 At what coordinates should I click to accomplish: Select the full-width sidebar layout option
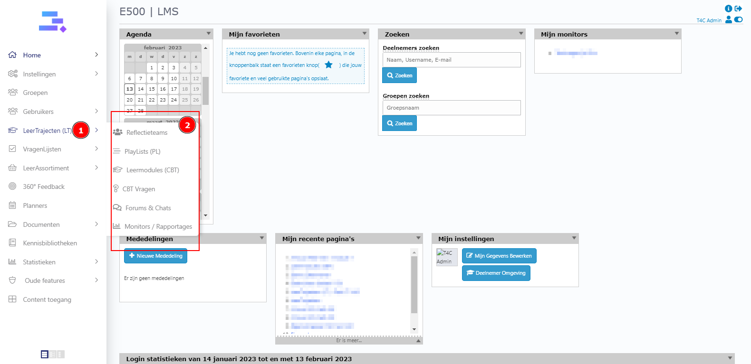pos(45,354)
